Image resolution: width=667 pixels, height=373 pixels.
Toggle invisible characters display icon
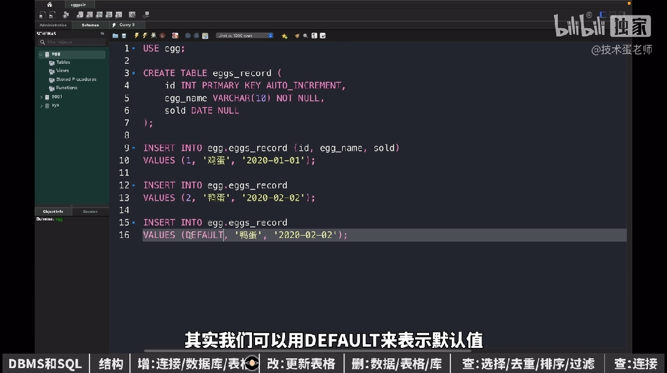click(x=314, y=36)
